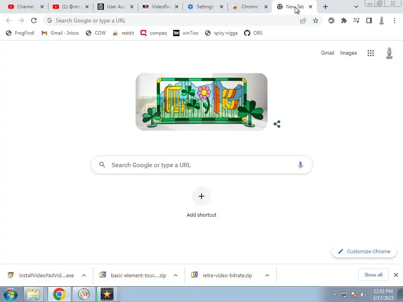Open the reddit bookmark
Screen dimensions: 403x302
tap(123, 33)
